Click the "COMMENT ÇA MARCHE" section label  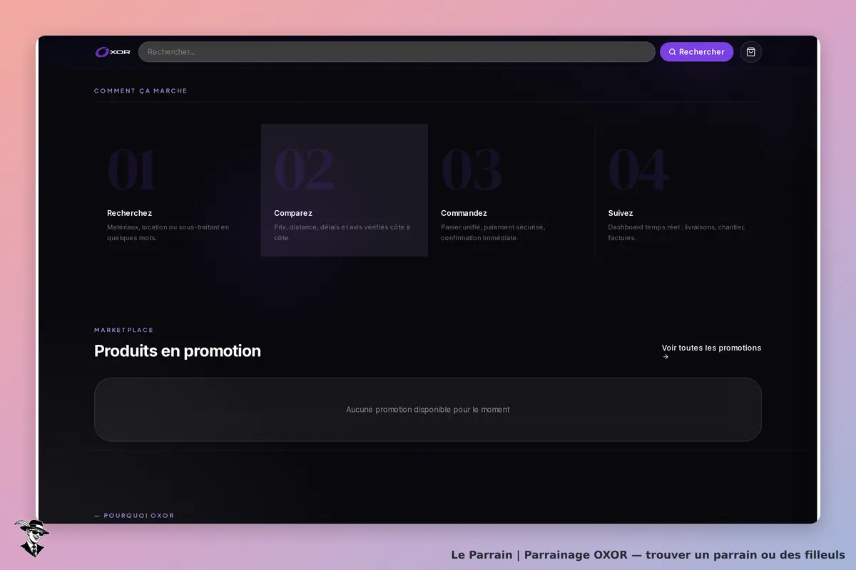(x=141, y=91)
